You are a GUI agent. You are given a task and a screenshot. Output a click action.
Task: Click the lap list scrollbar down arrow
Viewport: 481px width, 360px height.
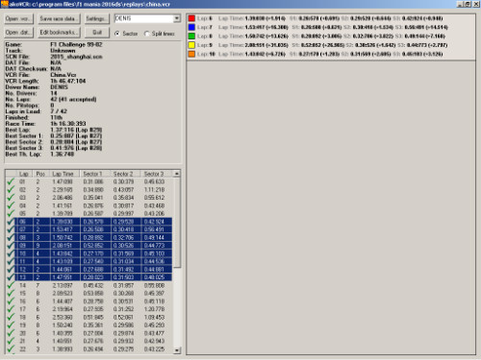[x=177, y=350]
